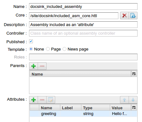
Task: Sort attributes by Value column header
Action: click(120, 108)
